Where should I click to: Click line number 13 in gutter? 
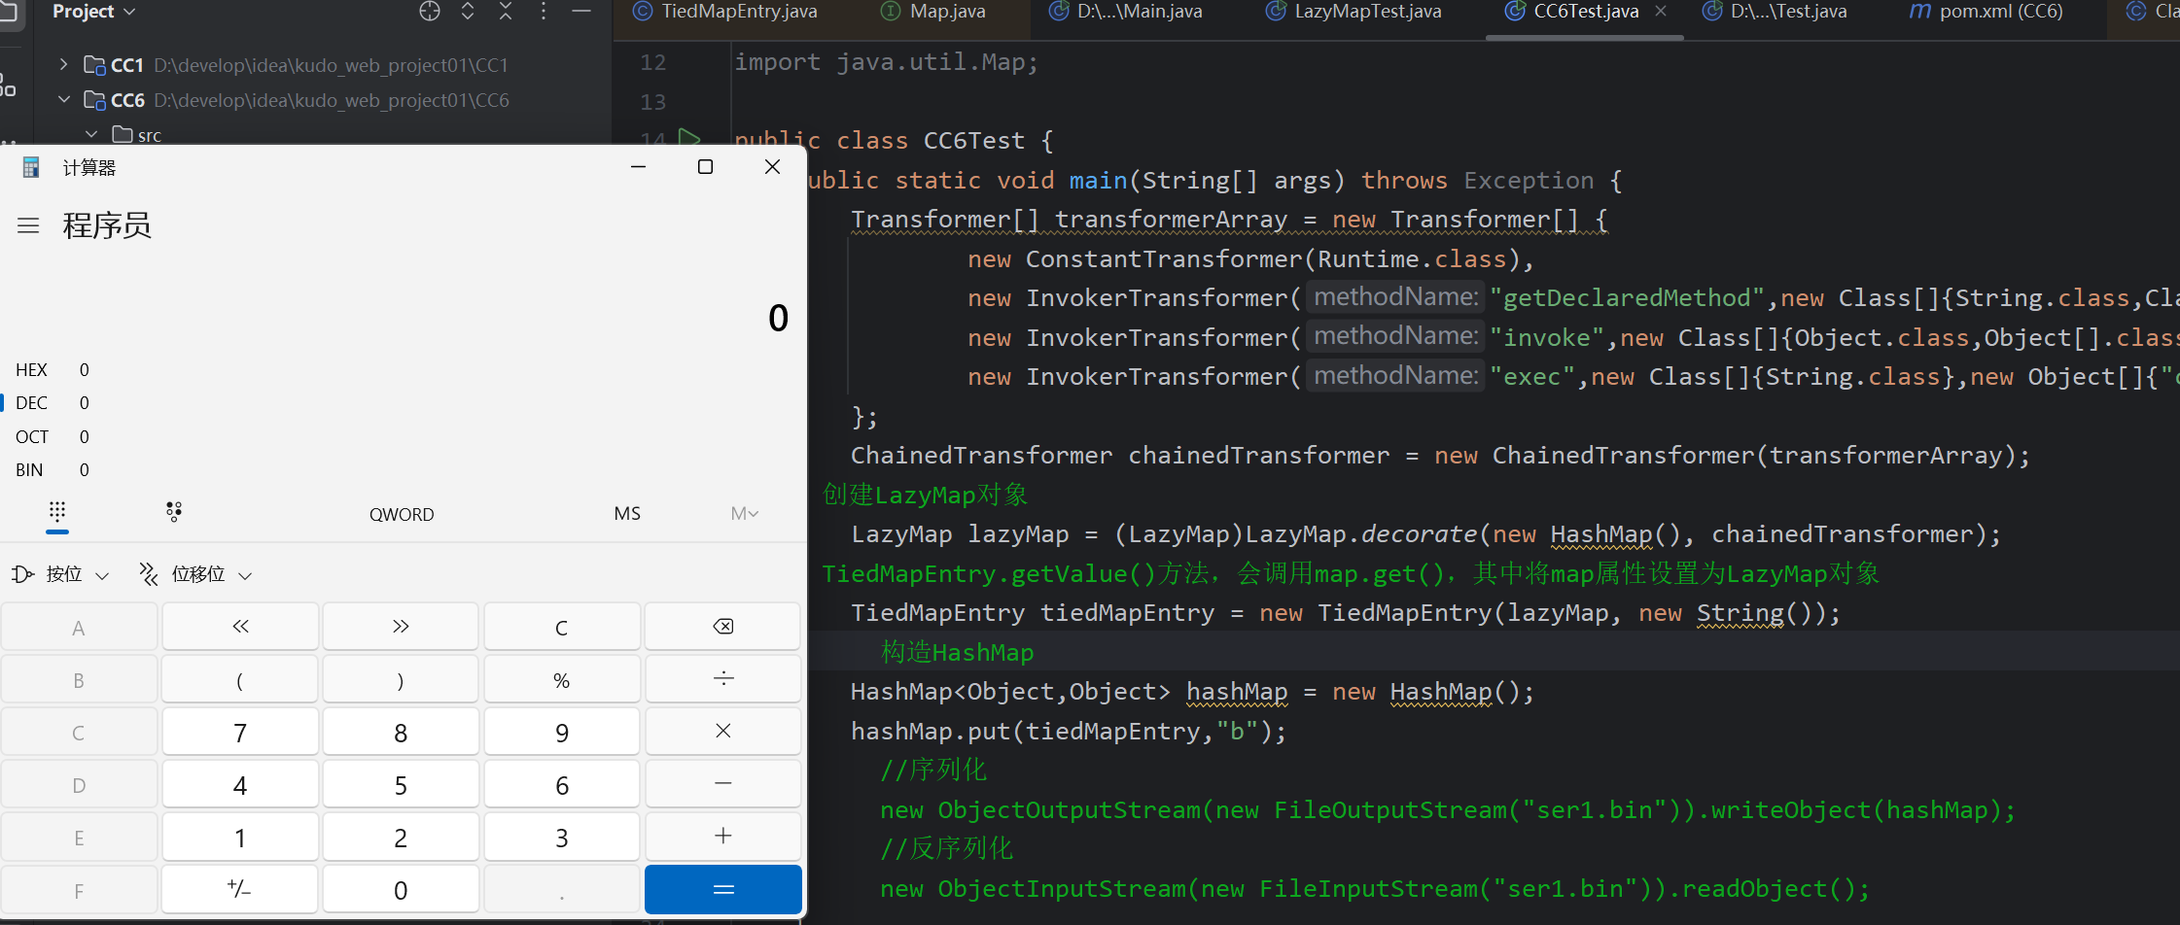[652, 102]
